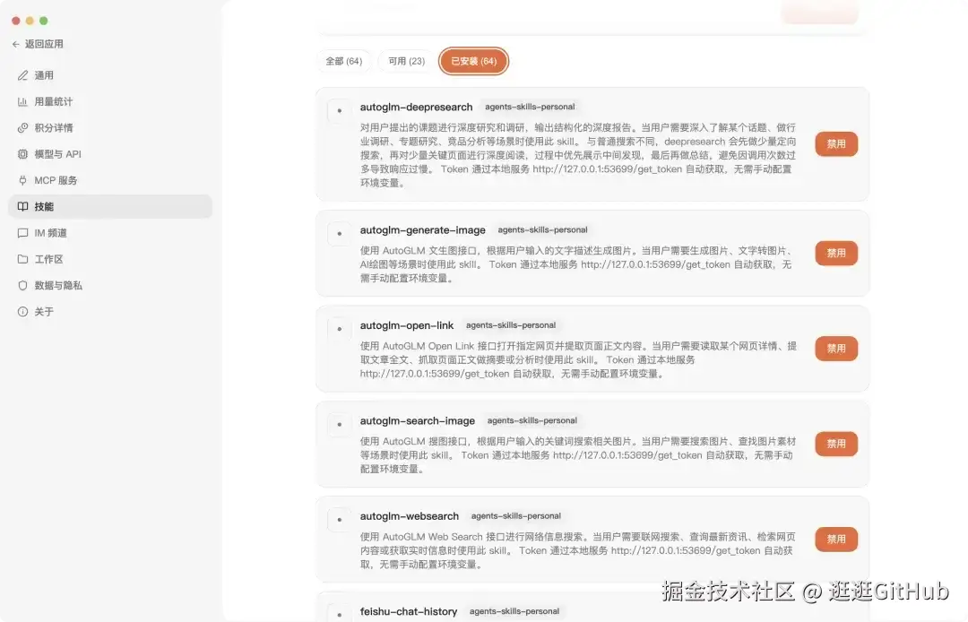Click the 关于 info icon
The width and height of the screenshot is (968, 622).
click(x=22, y=312)
